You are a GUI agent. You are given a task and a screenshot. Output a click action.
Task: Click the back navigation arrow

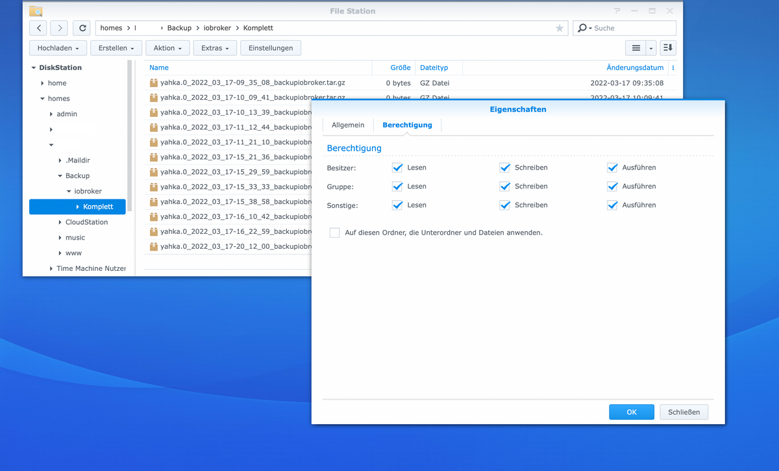38,28
